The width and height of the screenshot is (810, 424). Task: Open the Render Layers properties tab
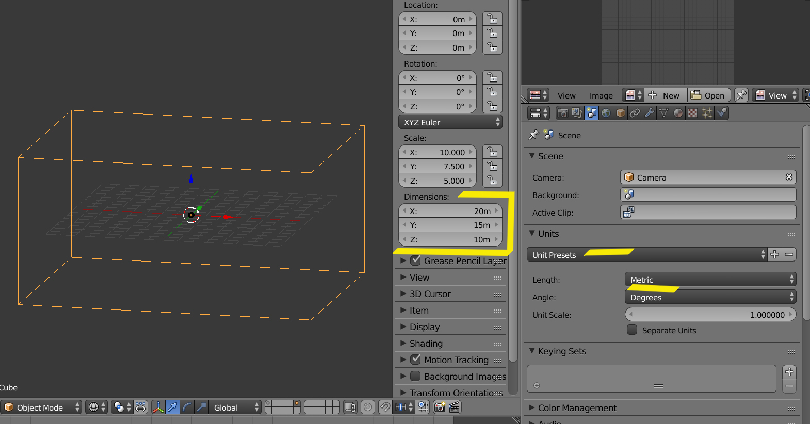[x=577, y=113]
